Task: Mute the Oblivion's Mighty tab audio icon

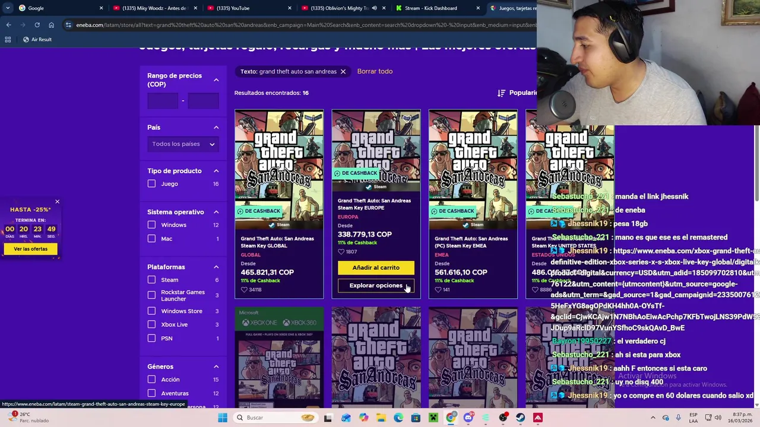Action: click(x=374, y=8)
